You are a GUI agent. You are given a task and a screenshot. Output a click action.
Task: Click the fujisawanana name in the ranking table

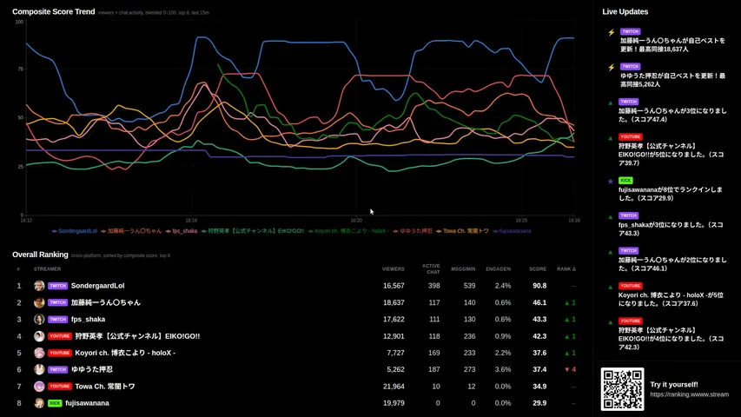[87, 403]
